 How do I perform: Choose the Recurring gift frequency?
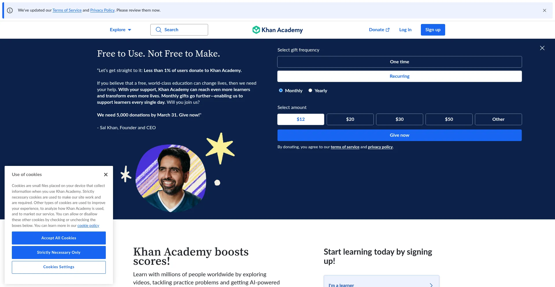tap(399, 76)
